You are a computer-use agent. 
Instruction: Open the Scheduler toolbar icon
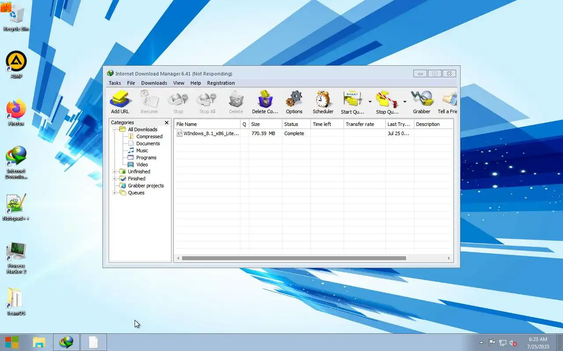coord(323,102)
